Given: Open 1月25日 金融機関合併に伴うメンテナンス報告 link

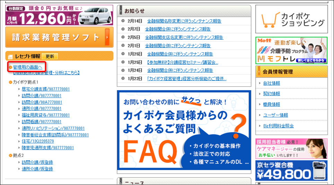Looking at the screenshot, I should click(x=180, y=54).
